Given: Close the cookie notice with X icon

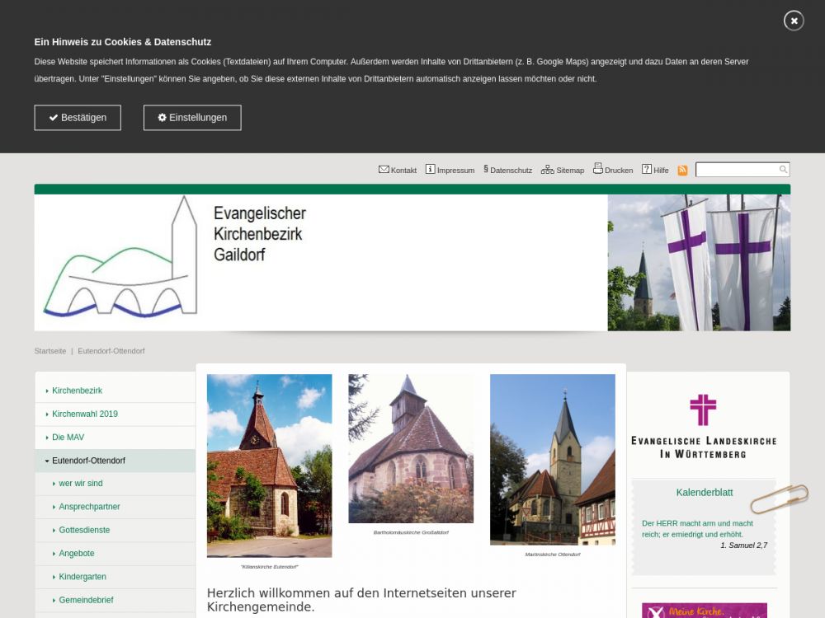Looking at the screenshot, I should [794, 21].
